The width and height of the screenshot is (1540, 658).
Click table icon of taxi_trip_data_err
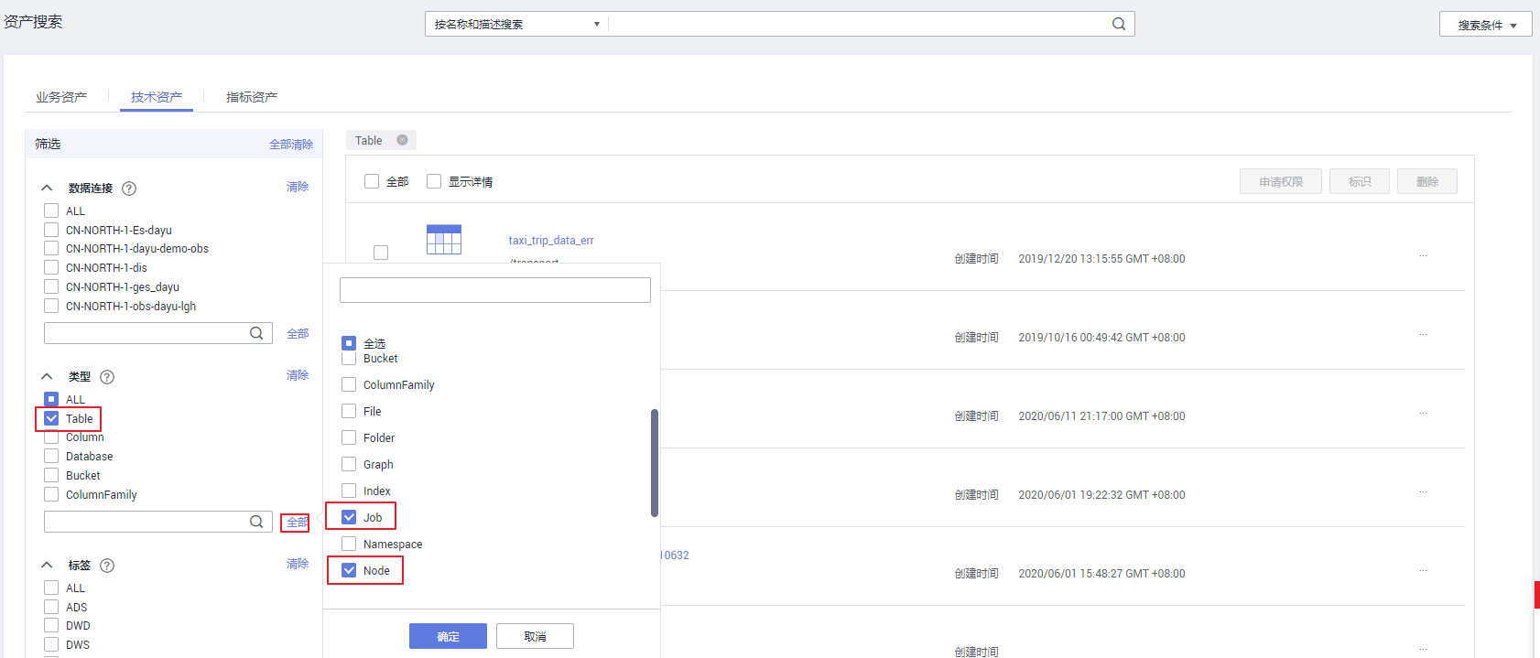coord(444,240)
